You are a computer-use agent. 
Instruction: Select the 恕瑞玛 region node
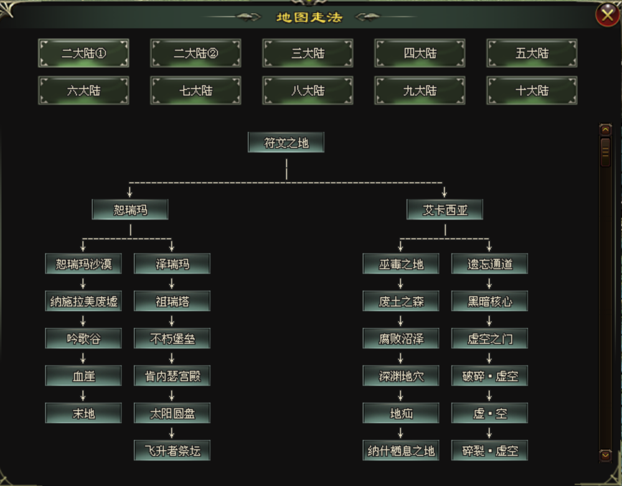130,210
